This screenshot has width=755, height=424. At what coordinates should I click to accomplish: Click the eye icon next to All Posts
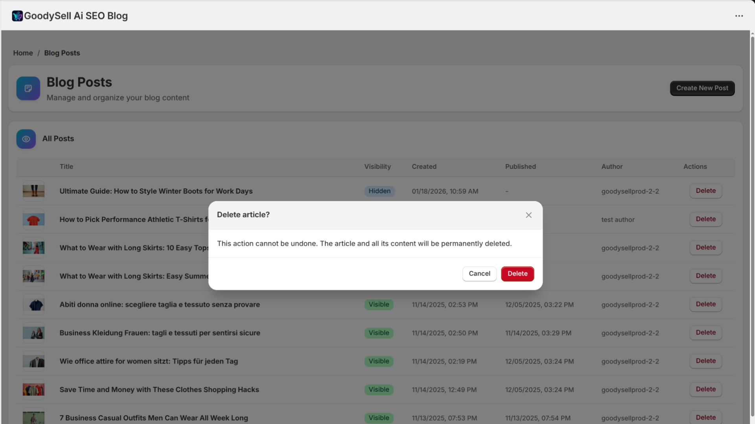(x=26, y=139)
